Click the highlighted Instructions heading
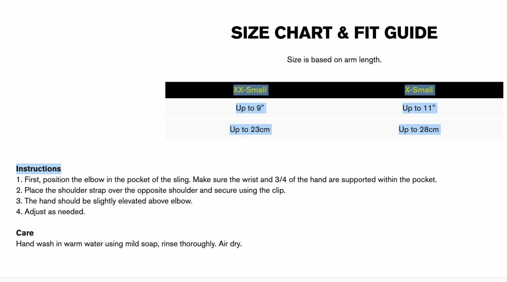Image resolution: width=507 pixels, height=282 pixels. pyautogui.click(x=38, y=169)
